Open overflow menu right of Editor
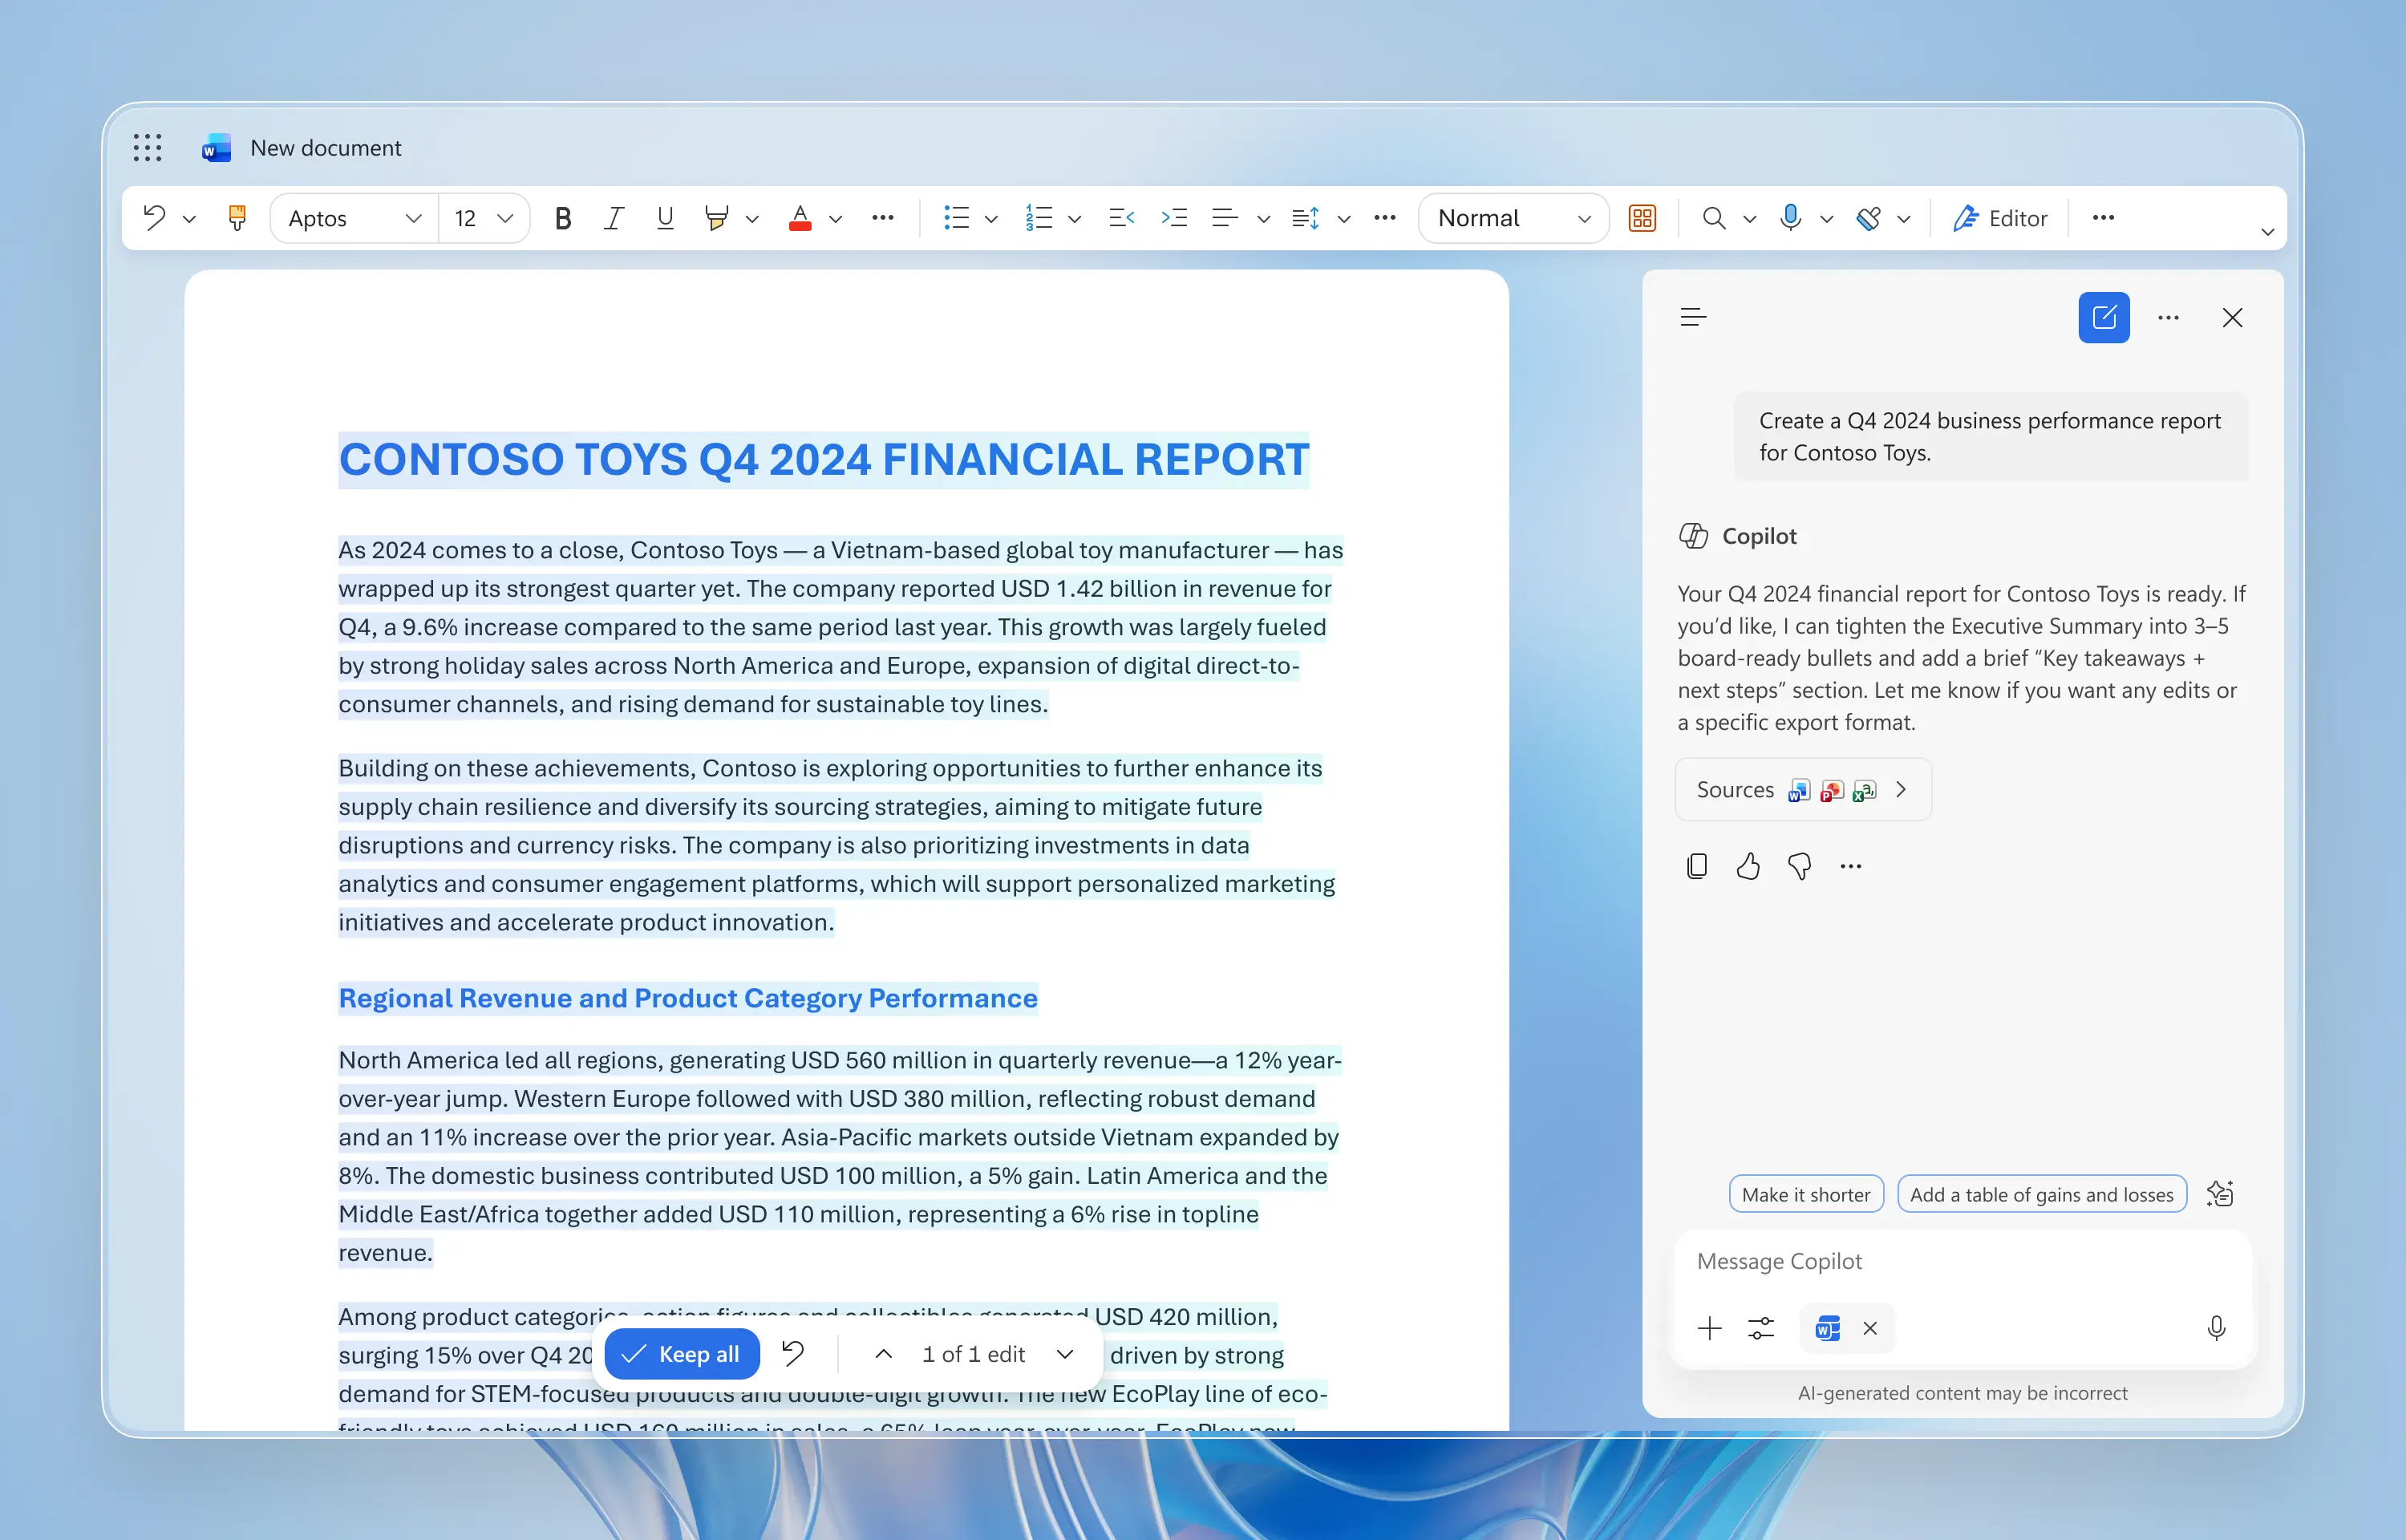The width and height of the screenshot is (2406, 1540). (2103, 218)
